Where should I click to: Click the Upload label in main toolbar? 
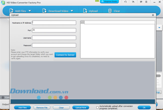[x=93, y=11]
